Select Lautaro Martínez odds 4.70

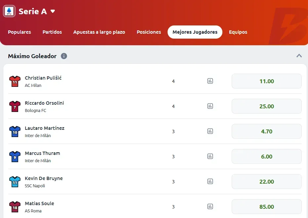(266, 131)
